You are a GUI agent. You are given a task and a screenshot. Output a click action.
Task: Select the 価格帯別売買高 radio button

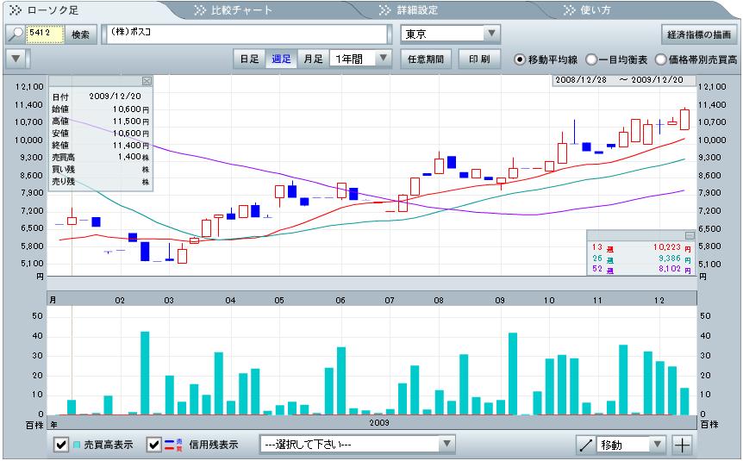pyautogui.click(x=661, y=59)
